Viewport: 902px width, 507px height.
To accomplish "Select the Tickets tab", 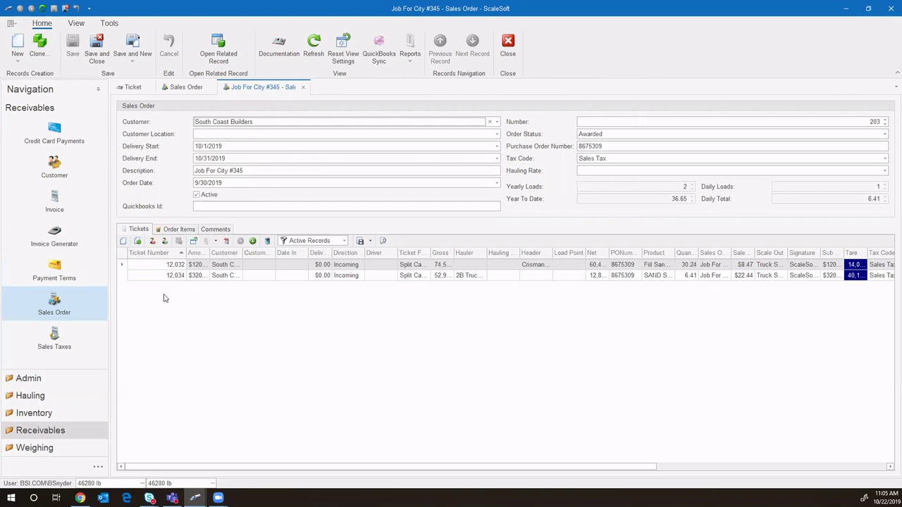I will pyautogui.click(x=135, y=229).
